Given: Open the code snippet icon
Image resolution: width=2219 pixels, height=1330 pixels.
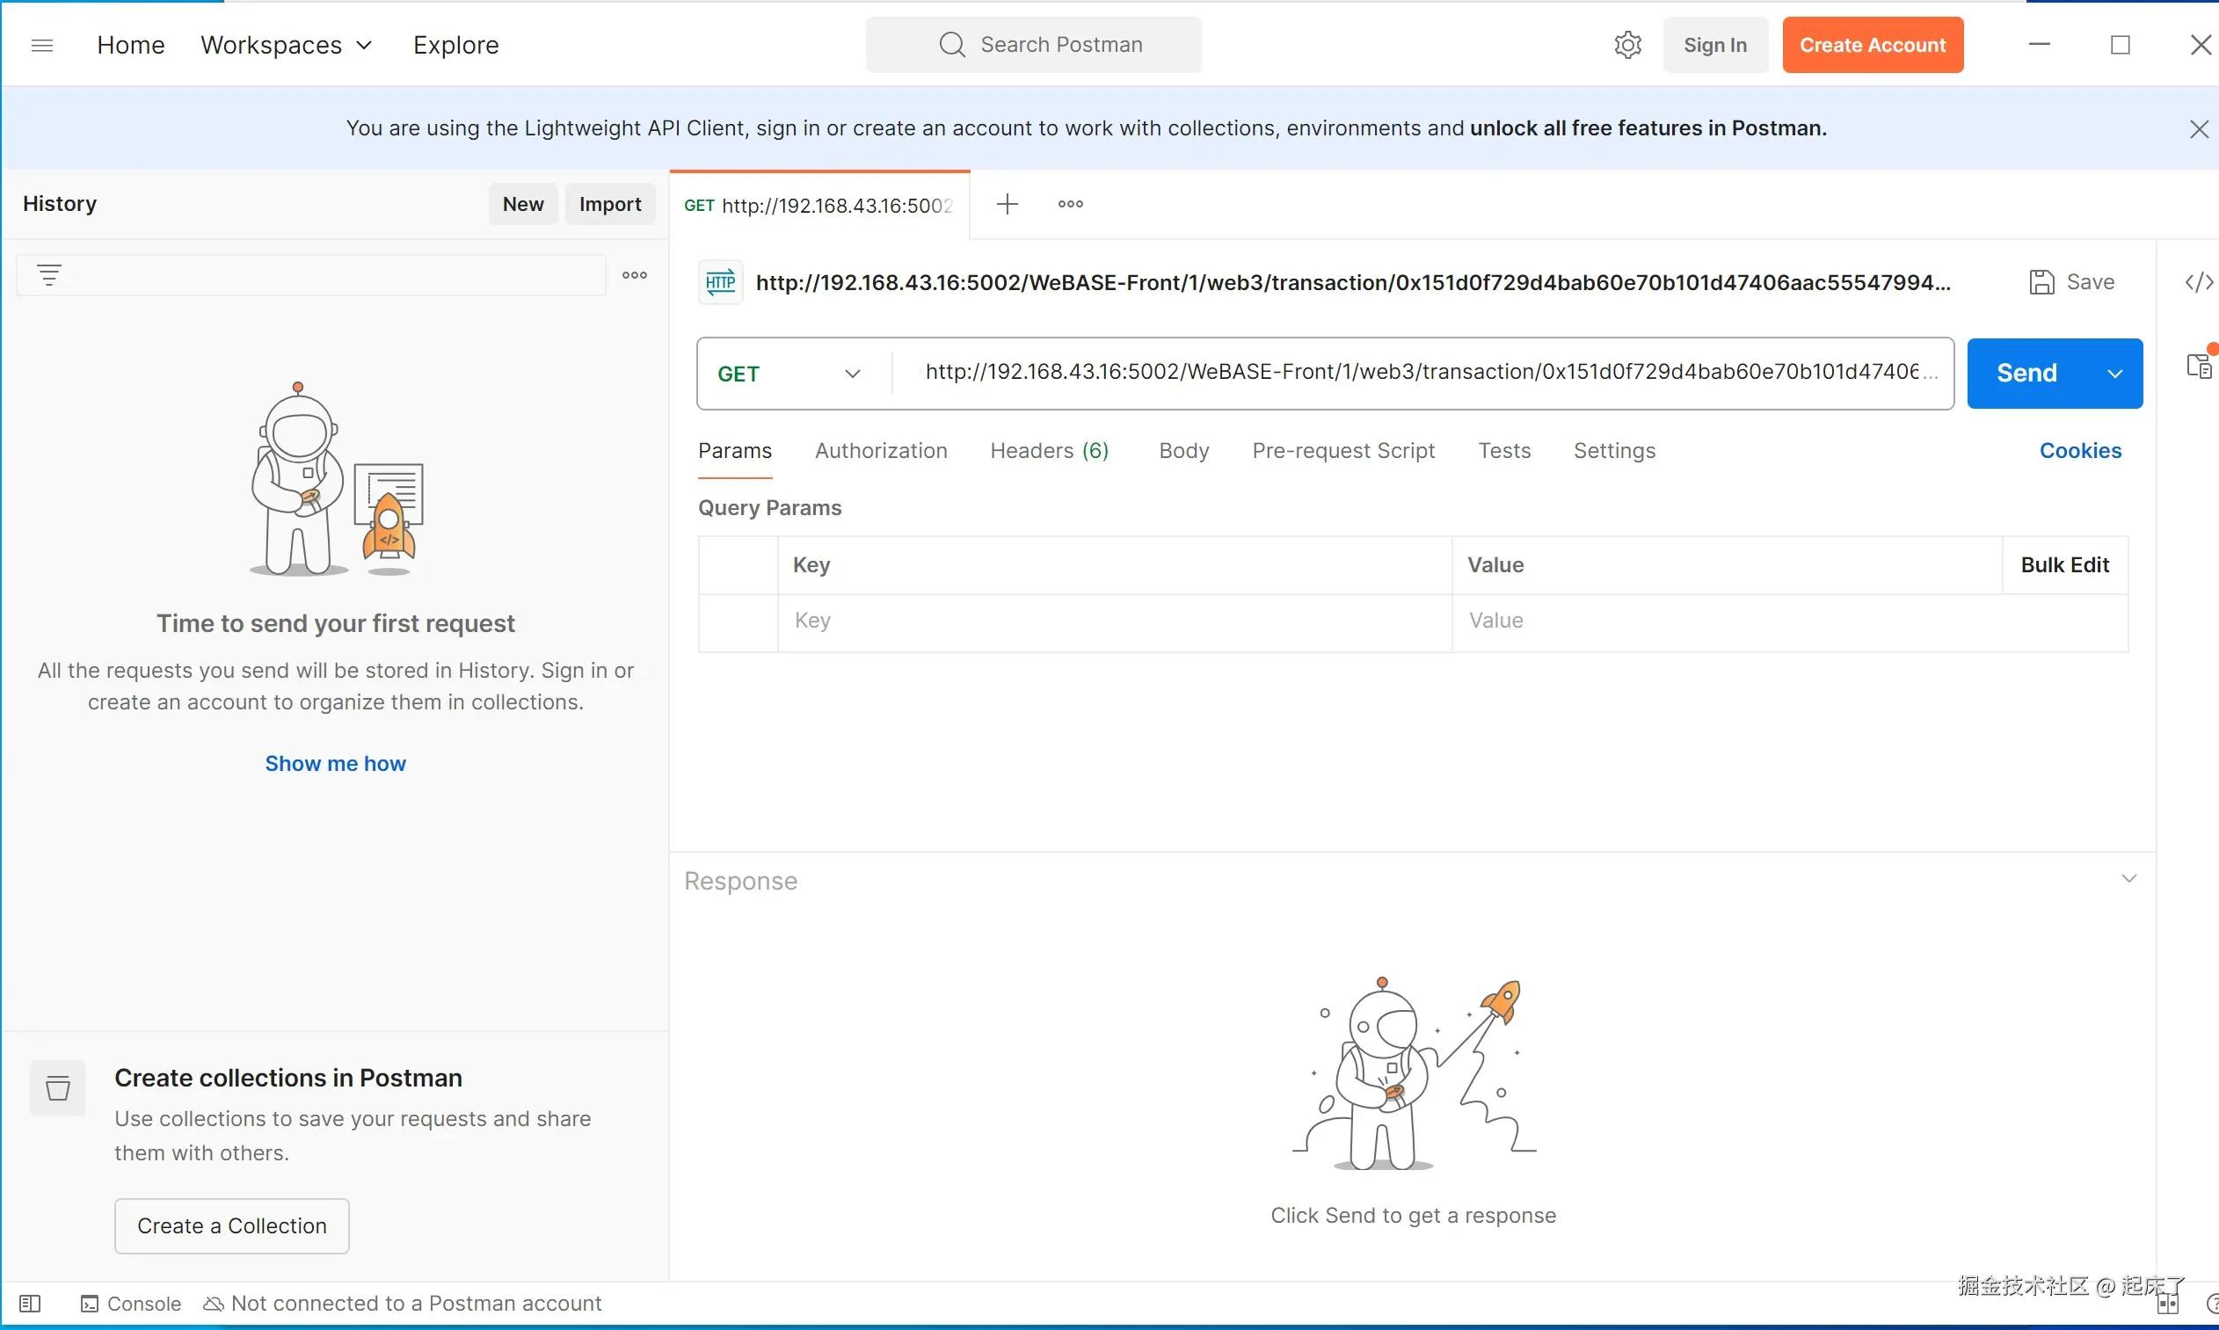Looking at the screenshot, I should (2199, 283).
